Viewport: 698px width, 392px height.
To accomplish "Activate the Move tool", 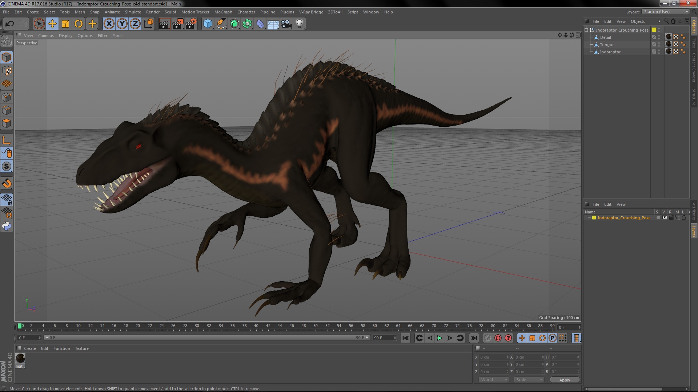I will 52,24.
